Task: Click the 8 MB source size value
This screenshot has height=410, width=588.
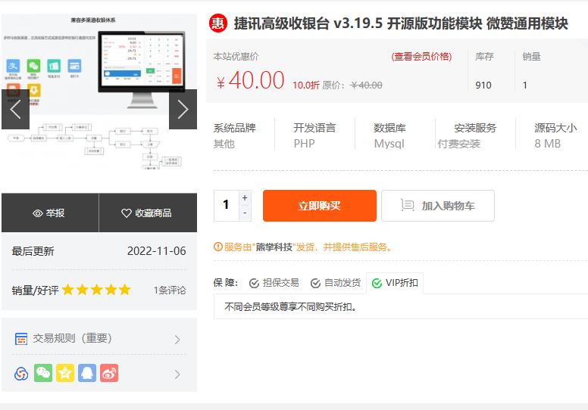Action: click(548, 144)
